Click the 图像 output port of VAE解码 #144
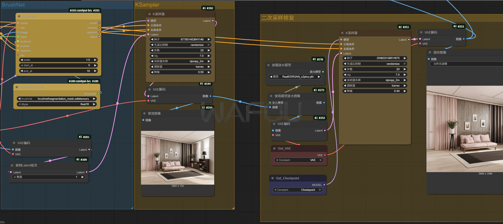Image resolution: width=503 pixels, height=224 pixels. click(210, 96)
